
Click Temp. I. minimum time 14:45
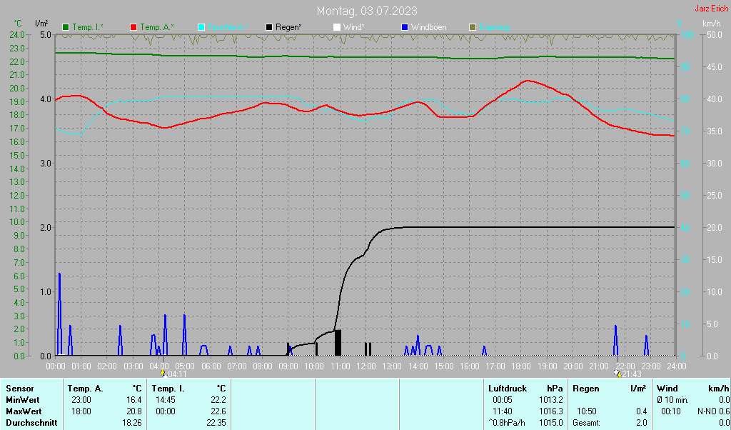point(166,400)
